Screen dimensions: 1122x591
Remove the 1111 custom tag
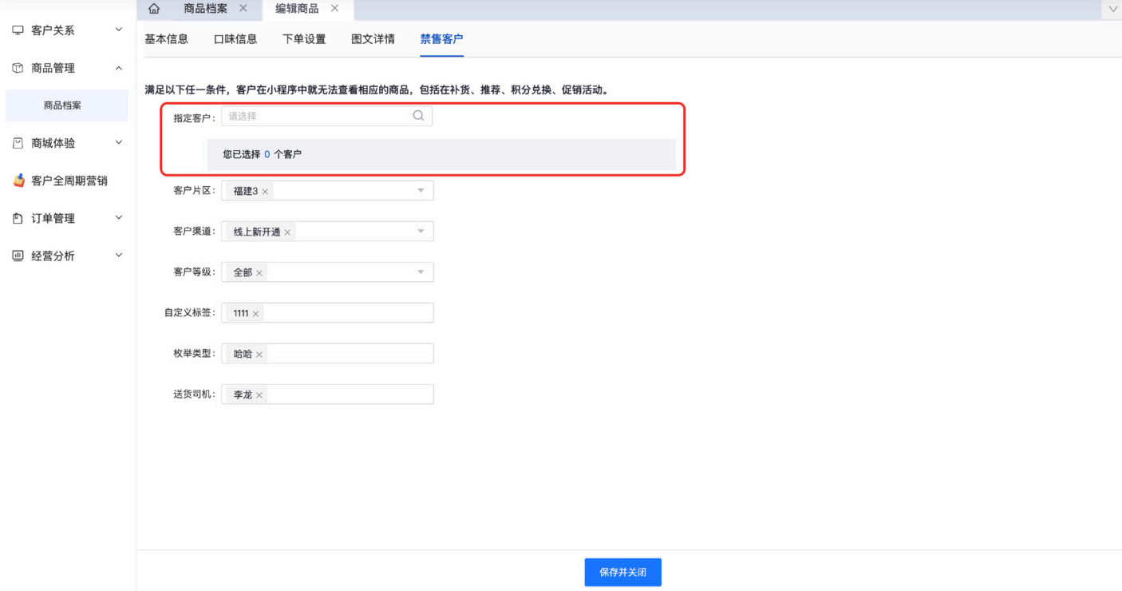[255, 314]
